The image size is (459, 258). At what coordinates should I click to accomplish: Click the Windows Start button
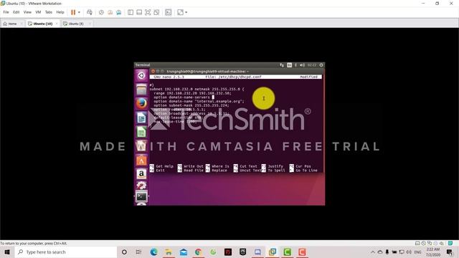coord(7,252)
